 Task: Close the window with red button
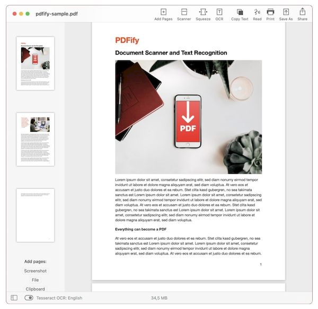point(15,14)
